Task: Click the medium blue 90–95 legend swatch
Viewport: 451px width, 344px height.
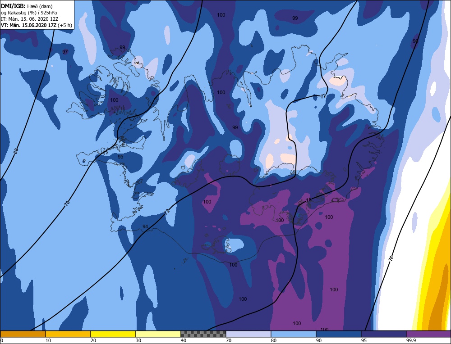Action: [339, 334]
